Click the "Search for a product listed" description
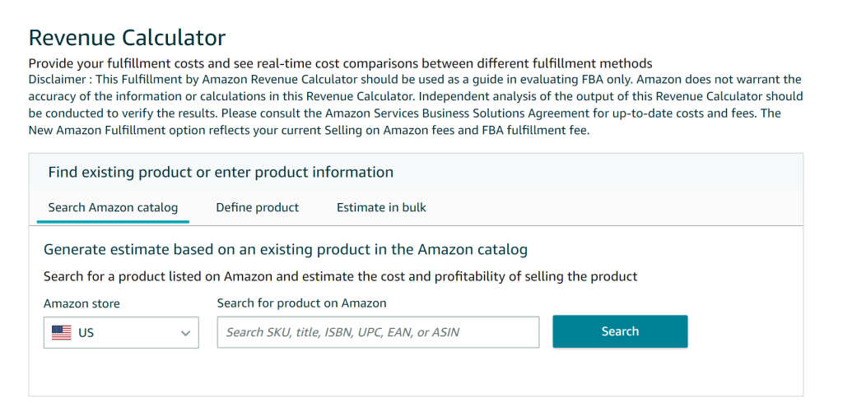 [340, 276]
